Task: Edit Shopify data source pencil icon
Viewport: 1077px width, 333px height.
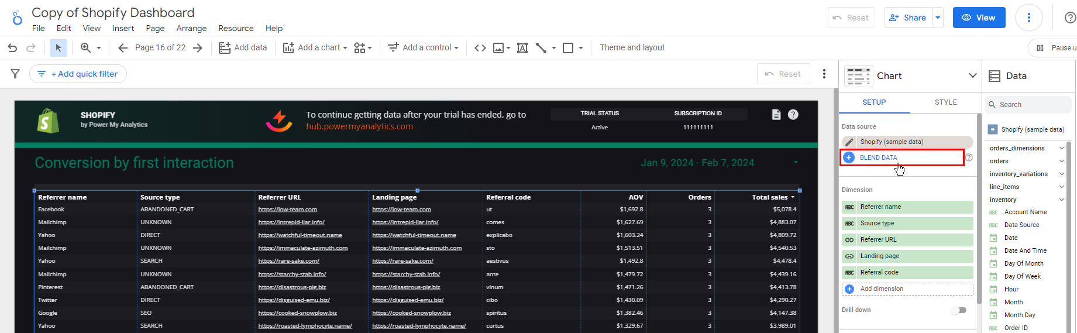Action: pos(849,142)
